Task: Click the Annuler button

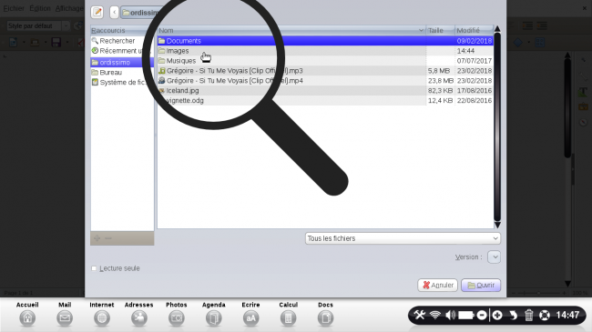Action: point(437,286)
